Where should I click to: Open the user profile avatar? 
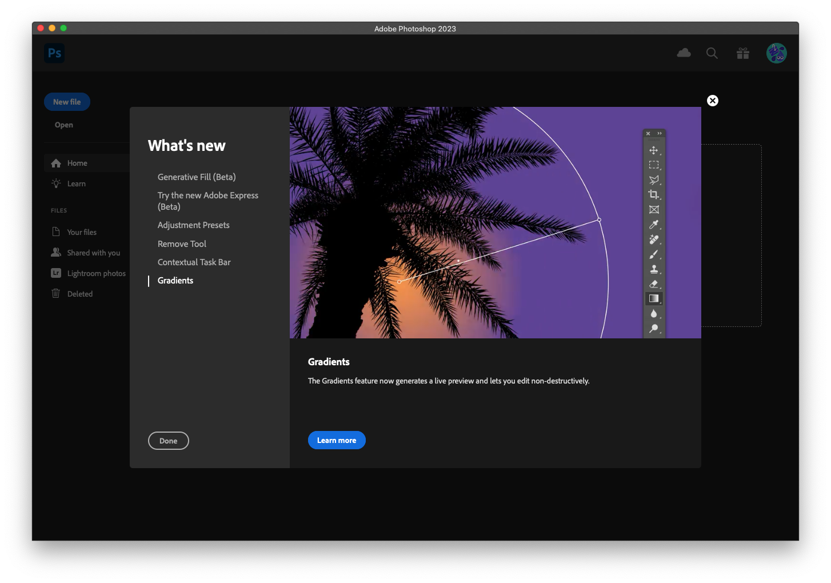pyautogui.click(x=776, y=53)
